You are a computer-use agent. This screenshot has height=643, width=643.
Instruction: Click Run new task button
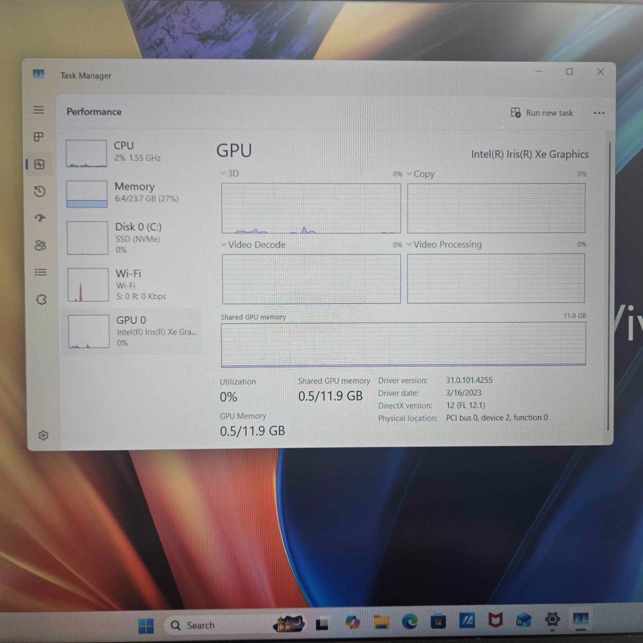point(542,113)
